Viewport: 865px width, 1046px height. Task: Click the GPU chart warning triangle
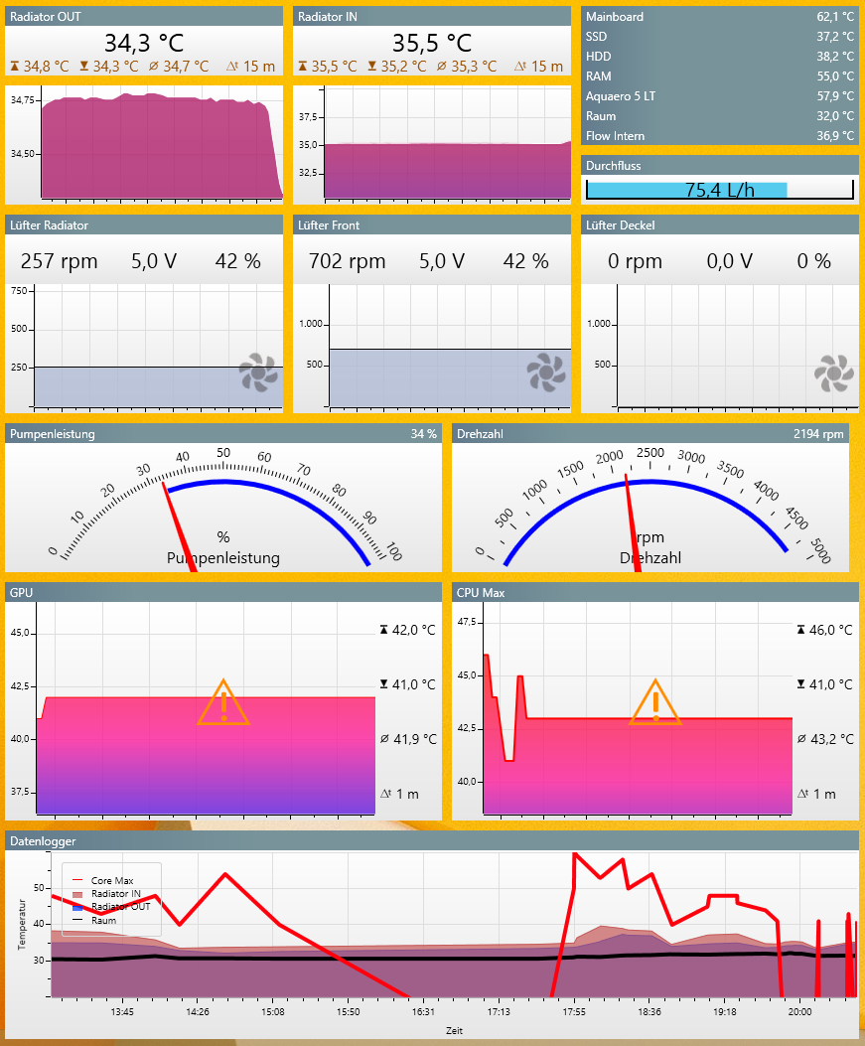tap(223, 702)
